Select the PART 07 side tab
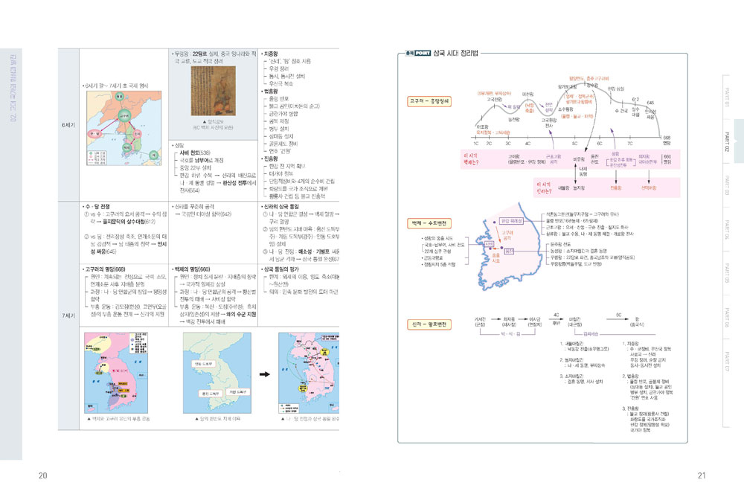Image resolution: width=744 pixels, height=500 pixels. [726, 361]
